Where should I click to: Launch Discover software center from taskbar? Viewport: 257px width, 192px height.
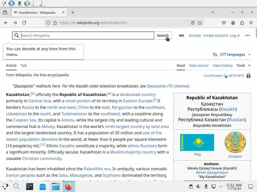pos(43,186)
